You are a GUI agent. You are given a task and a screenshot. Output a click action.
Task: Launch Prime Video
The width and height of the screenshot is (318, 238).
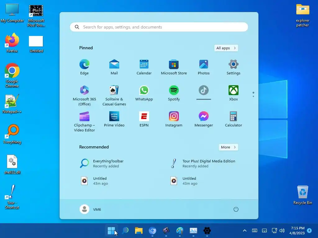(114, 119)
